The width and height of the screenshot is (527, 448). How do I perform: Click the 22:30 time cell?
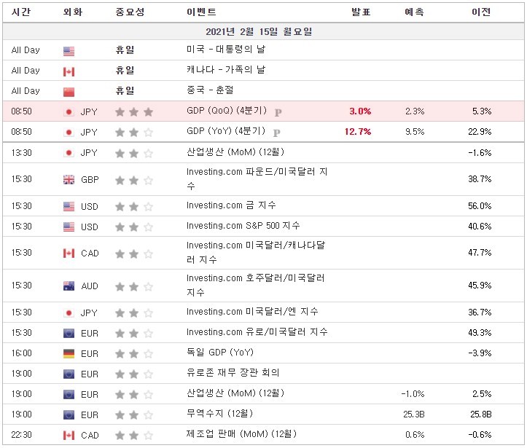22,435
